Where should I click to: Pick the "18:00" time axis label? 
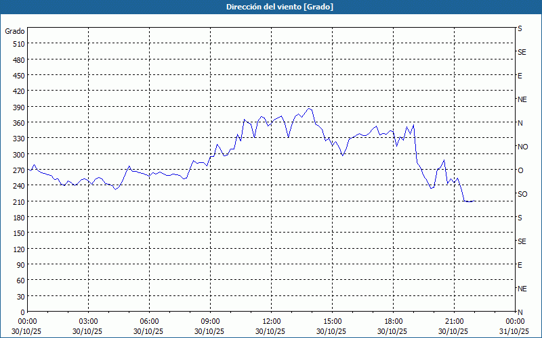point(394,322)
